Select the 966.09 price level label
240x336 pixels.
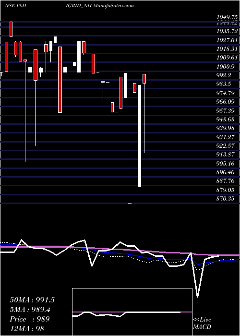[x=225, y=102]
